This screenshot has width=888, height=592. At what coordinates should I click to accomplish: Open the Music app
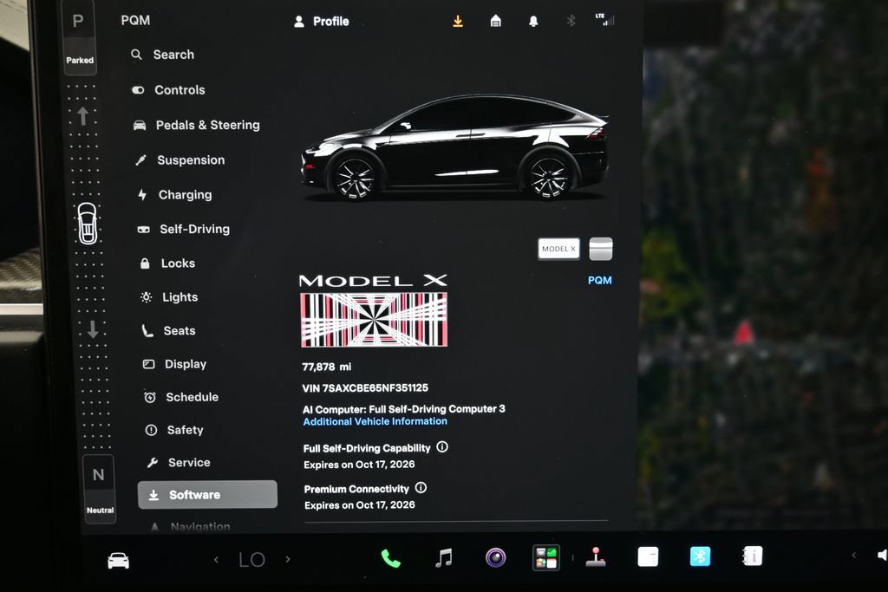click(x=443, y=558)
